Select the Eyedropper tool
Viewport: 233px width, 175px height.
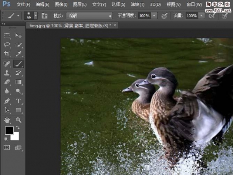(x=18, y=54)
